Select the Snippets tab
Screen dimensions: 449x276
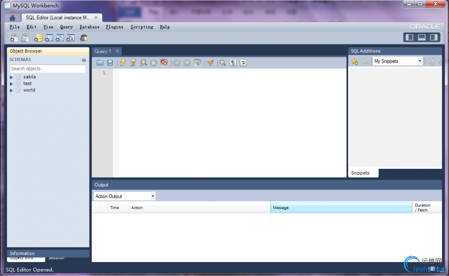coord(360,173)
